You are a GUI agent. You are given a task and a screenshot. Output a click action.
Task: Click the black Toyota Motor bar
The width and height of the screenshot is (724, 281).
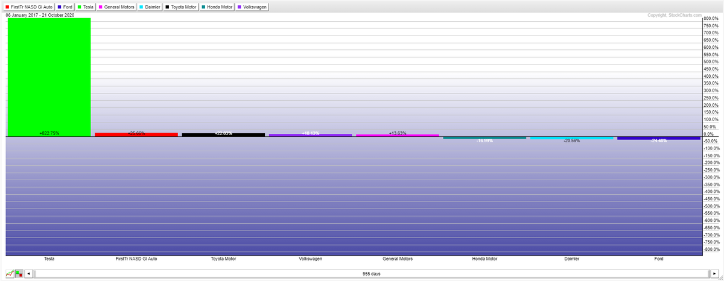[x=223, y=135]
